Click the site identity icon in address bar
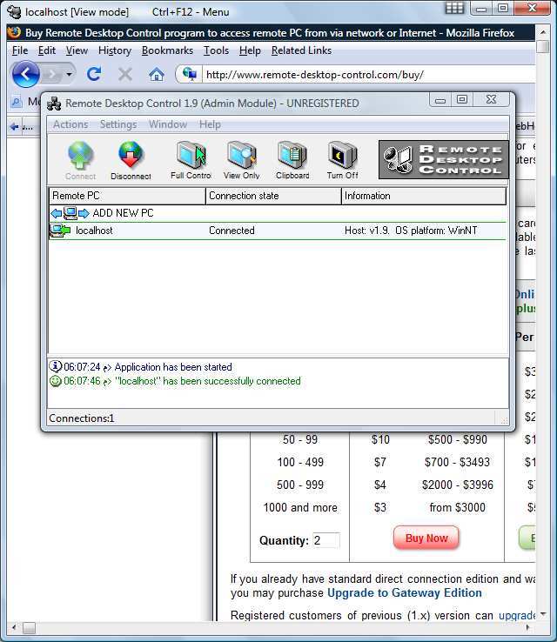Image resolution: width=557 pixels, height=642 pixels. click(x=189, y=74)
